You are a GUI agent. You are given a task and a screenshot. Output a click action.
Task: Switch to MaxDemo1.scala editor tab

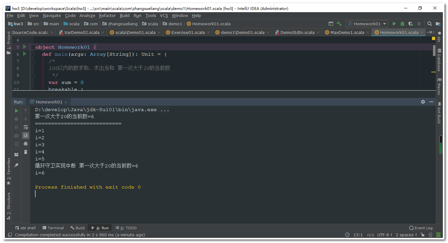point(347,32)
